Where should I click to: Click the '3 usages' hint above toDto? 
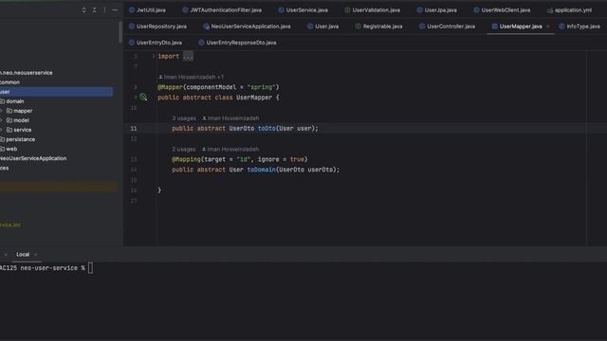(184, 117)
